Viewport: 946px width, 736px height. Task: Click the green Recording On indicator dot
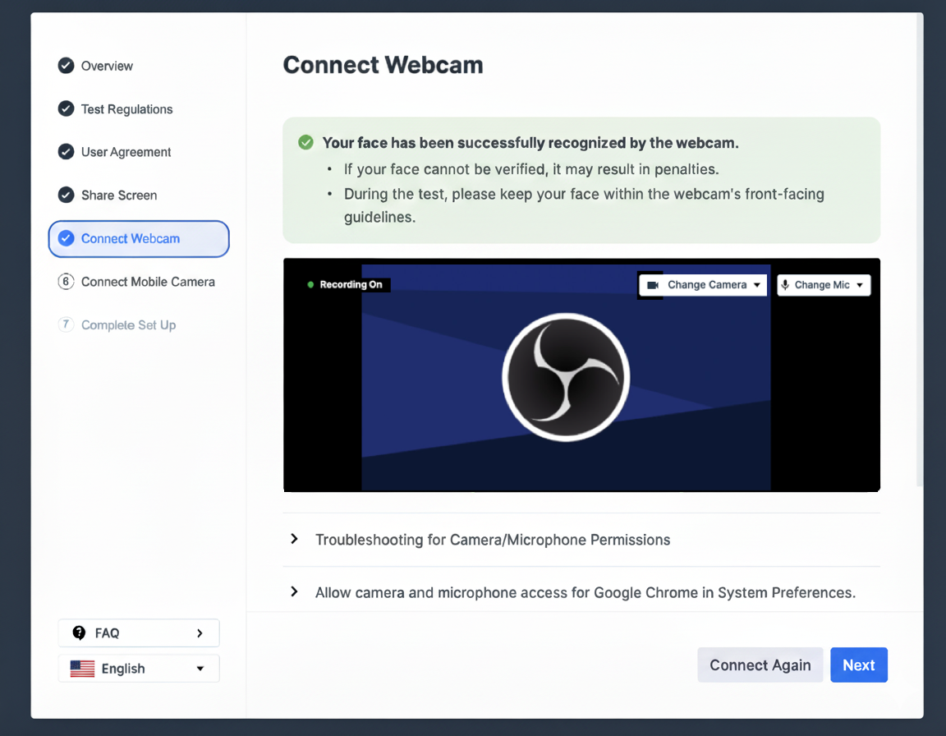point(310,284)
